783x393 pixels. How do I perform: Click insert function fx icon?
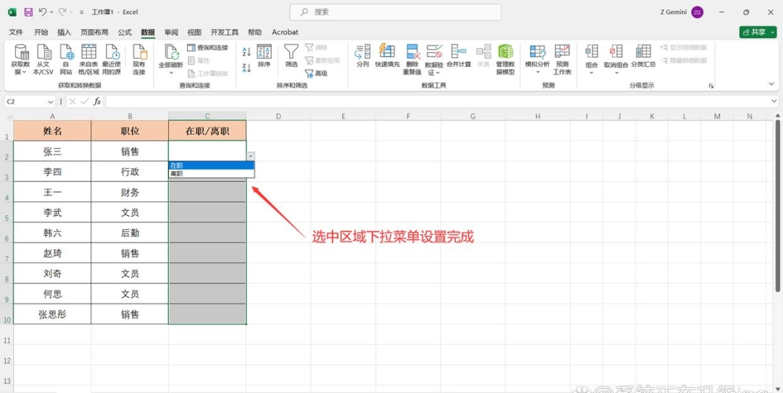click(x=97, y=102)
